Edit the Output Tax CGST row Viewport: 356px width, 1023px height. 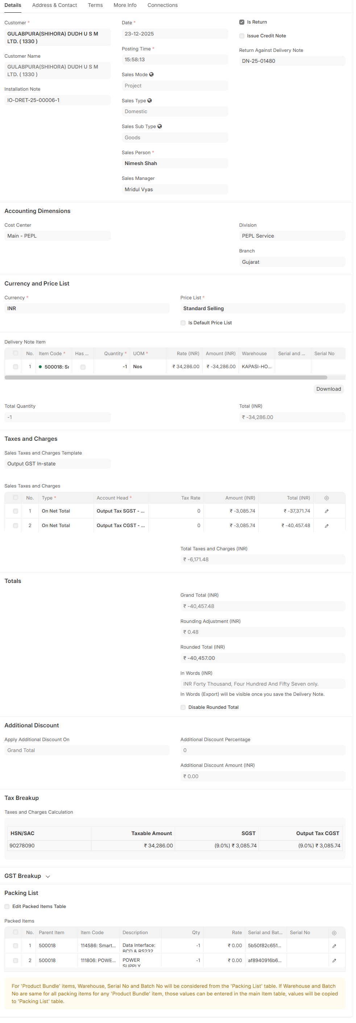tap(326, 526)
